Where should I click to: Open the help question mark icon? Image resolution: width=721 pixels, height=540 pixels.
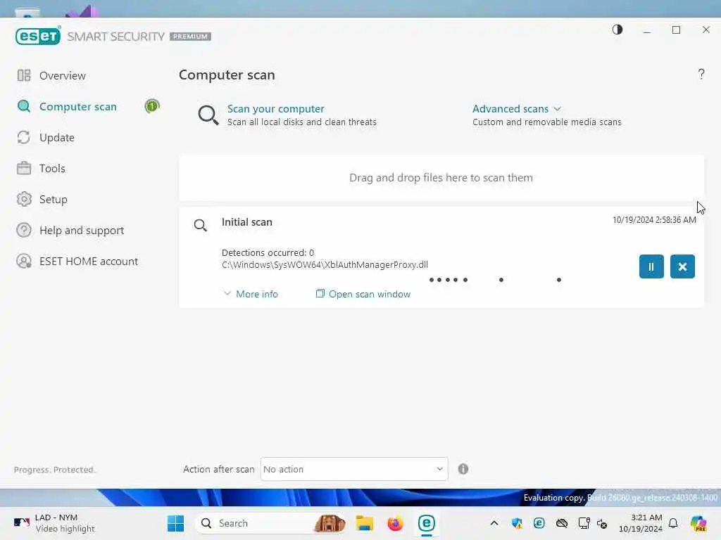point(701,74)
